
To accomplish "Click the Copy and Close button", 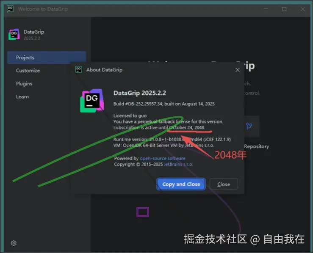I will click(x=181, y=184).
